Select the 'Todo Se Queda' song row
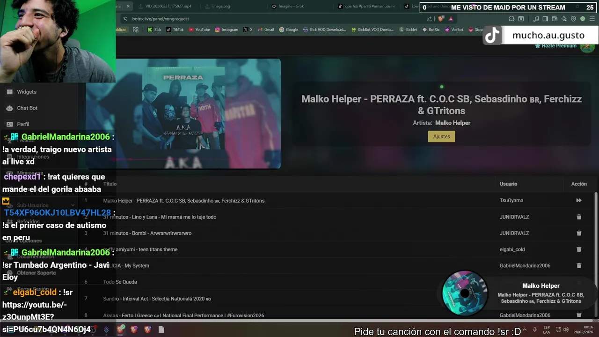The height and width of the screenshot is (337, 599). (337, 282)
